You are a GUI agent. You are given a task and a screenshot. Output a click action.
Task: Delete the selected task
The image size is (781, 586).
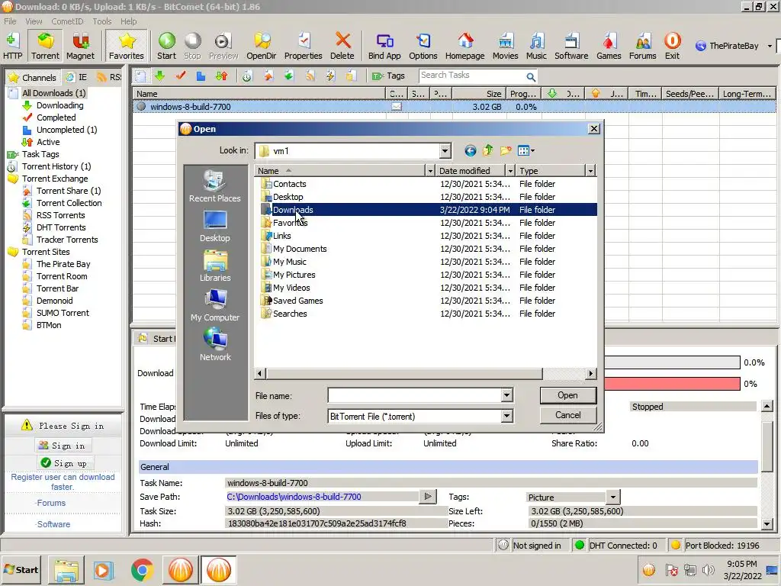[342, 46]
